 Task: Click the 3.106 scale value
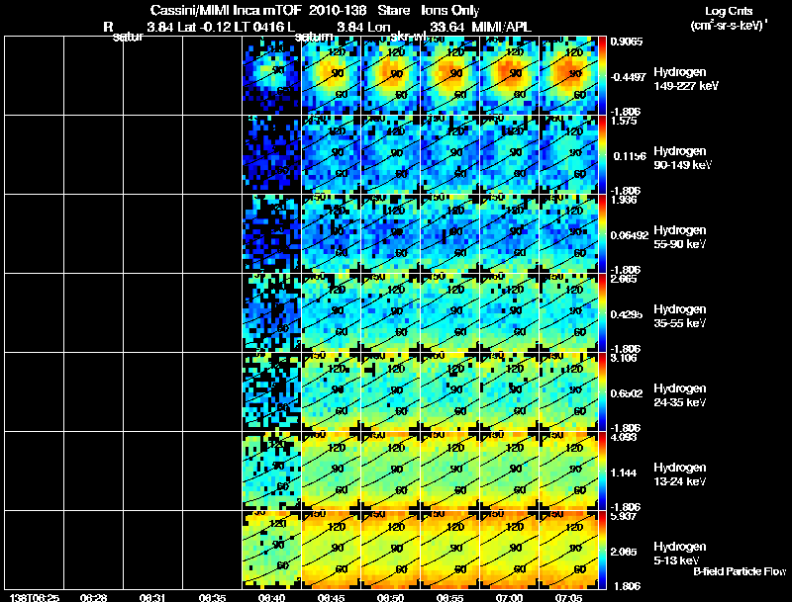(x=624, y=359)
